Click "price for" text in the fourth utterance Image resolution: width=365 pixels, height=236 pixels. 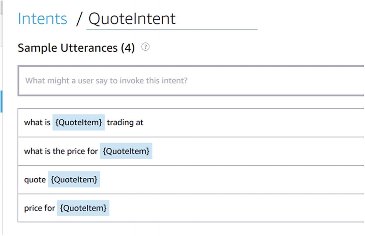tap(39, 208)
